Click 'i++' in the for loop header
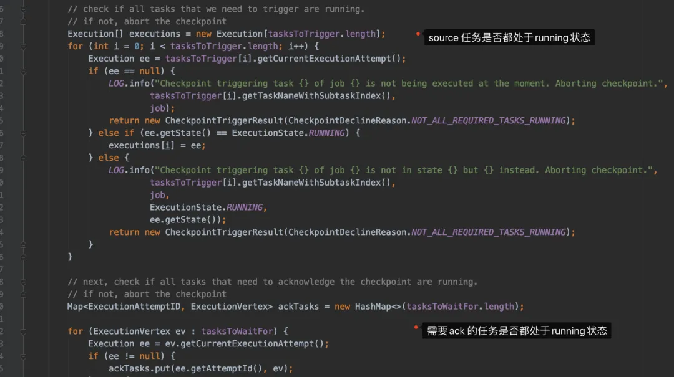The width and height of the screenshot is (674, 377). tap(296, 46)
